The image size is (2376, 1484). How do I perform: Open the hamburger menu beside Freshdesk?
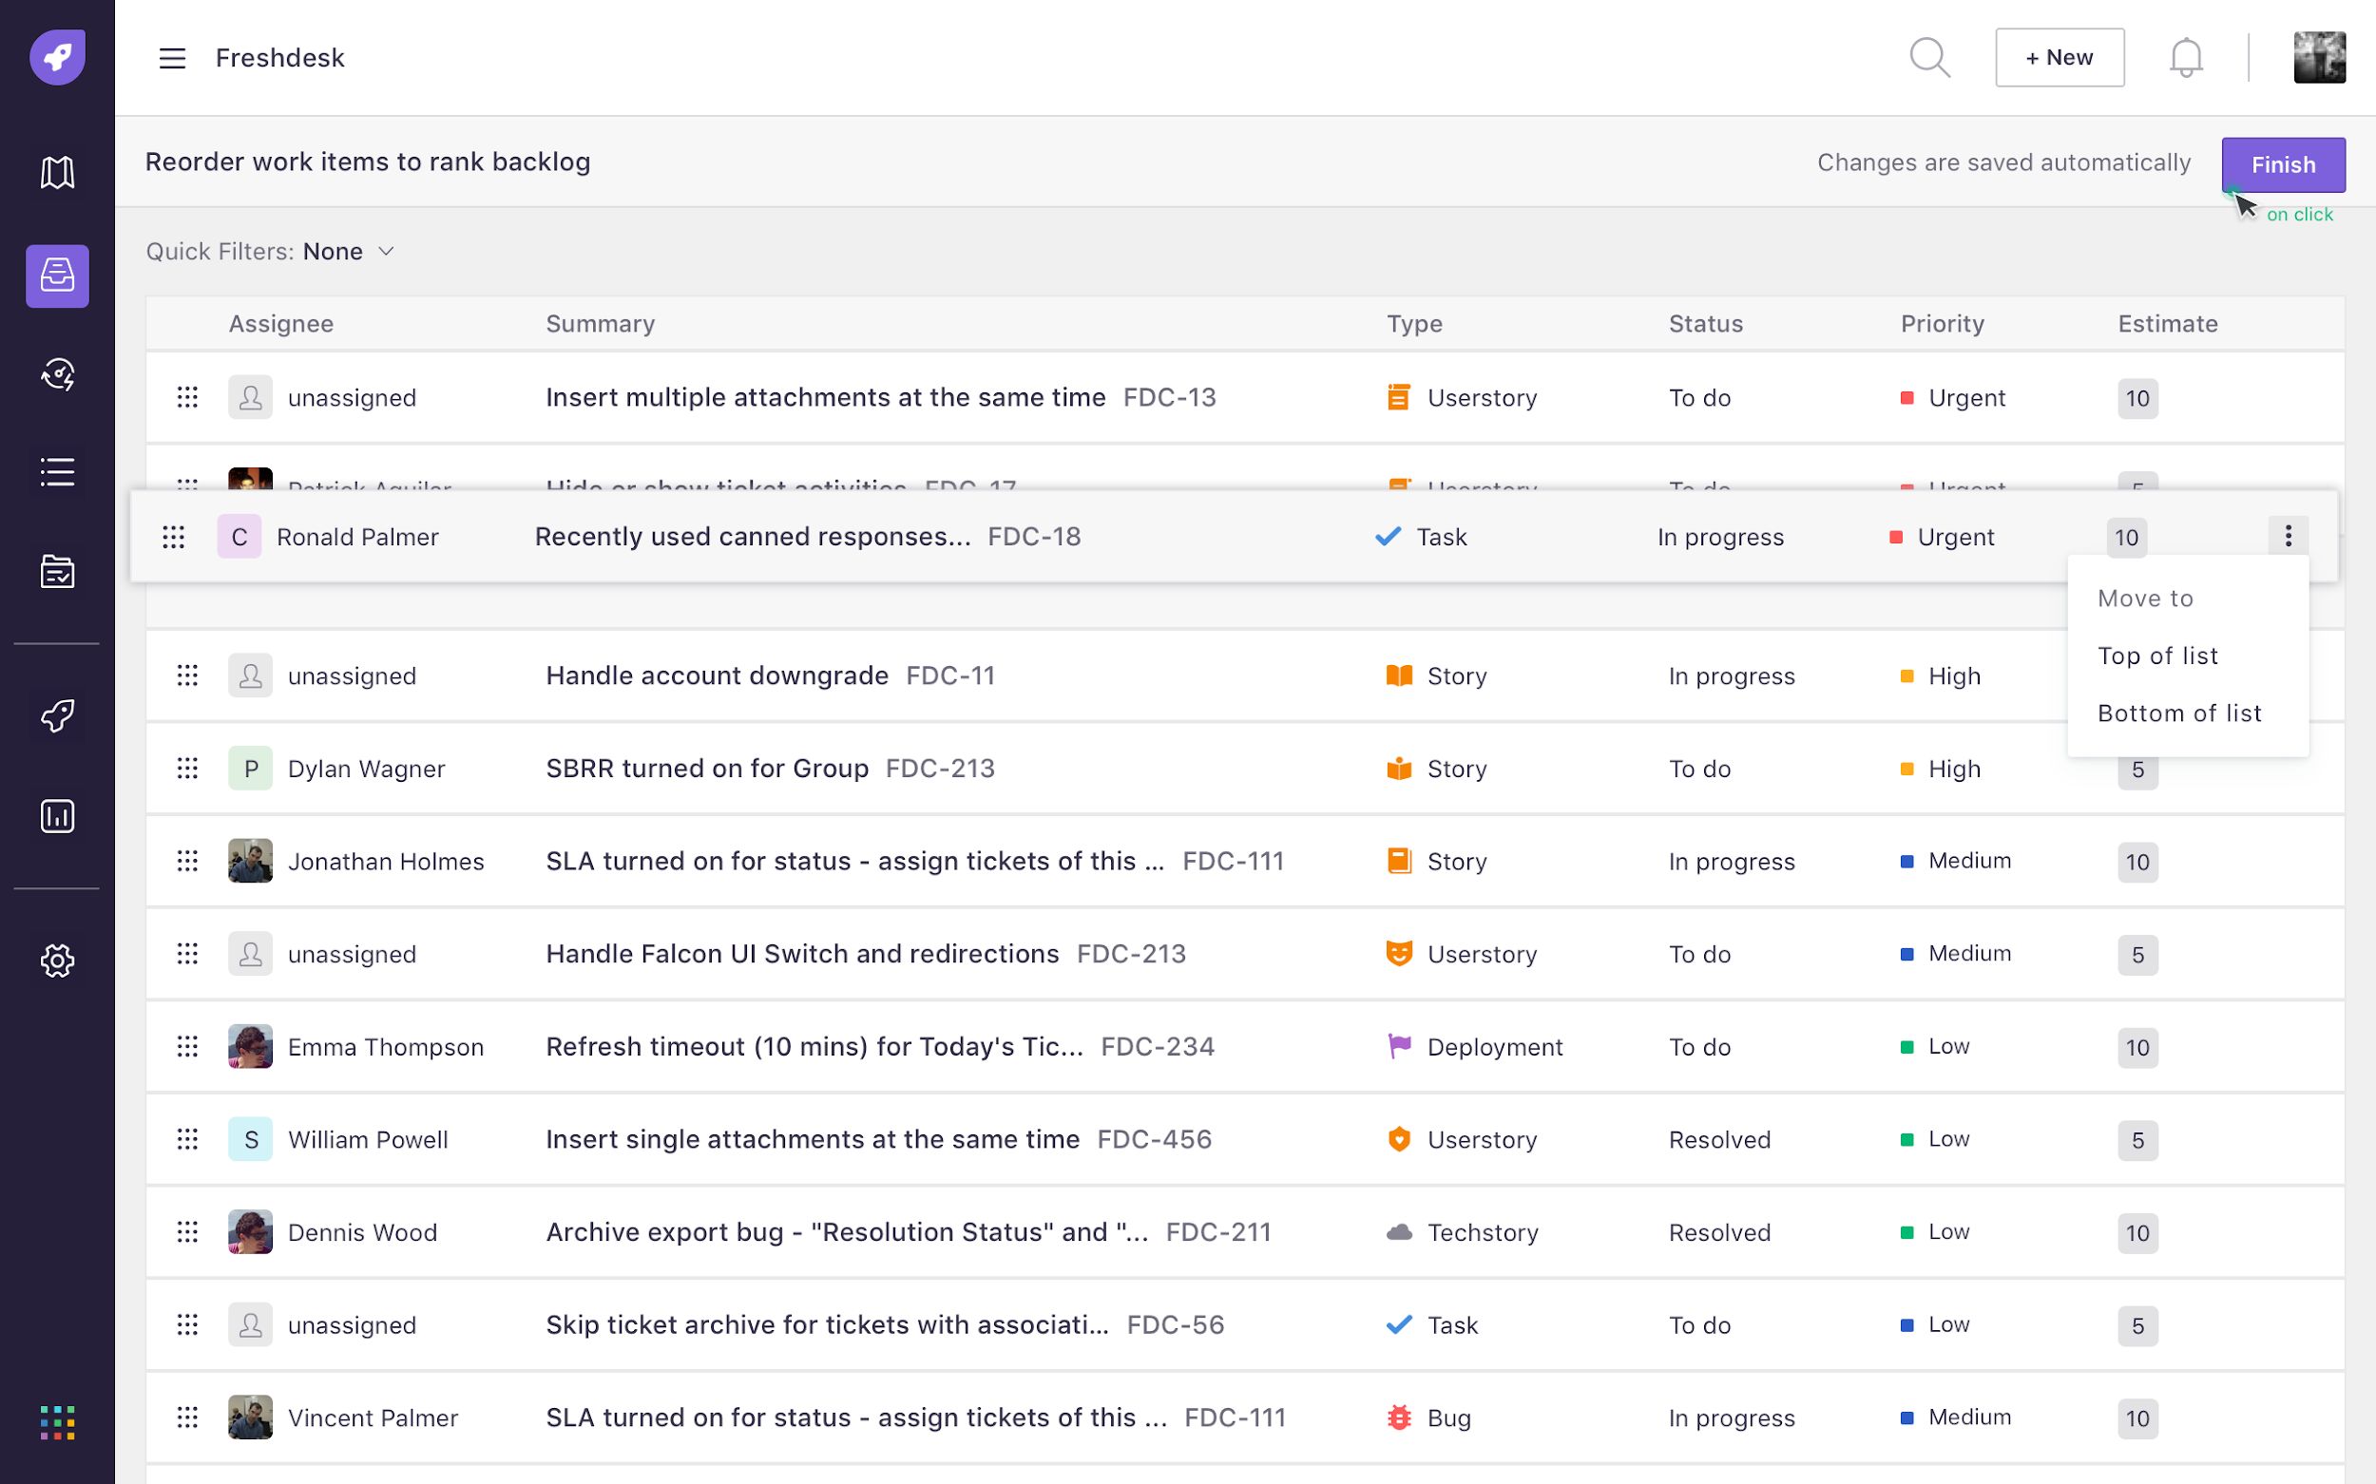point(173,58)
